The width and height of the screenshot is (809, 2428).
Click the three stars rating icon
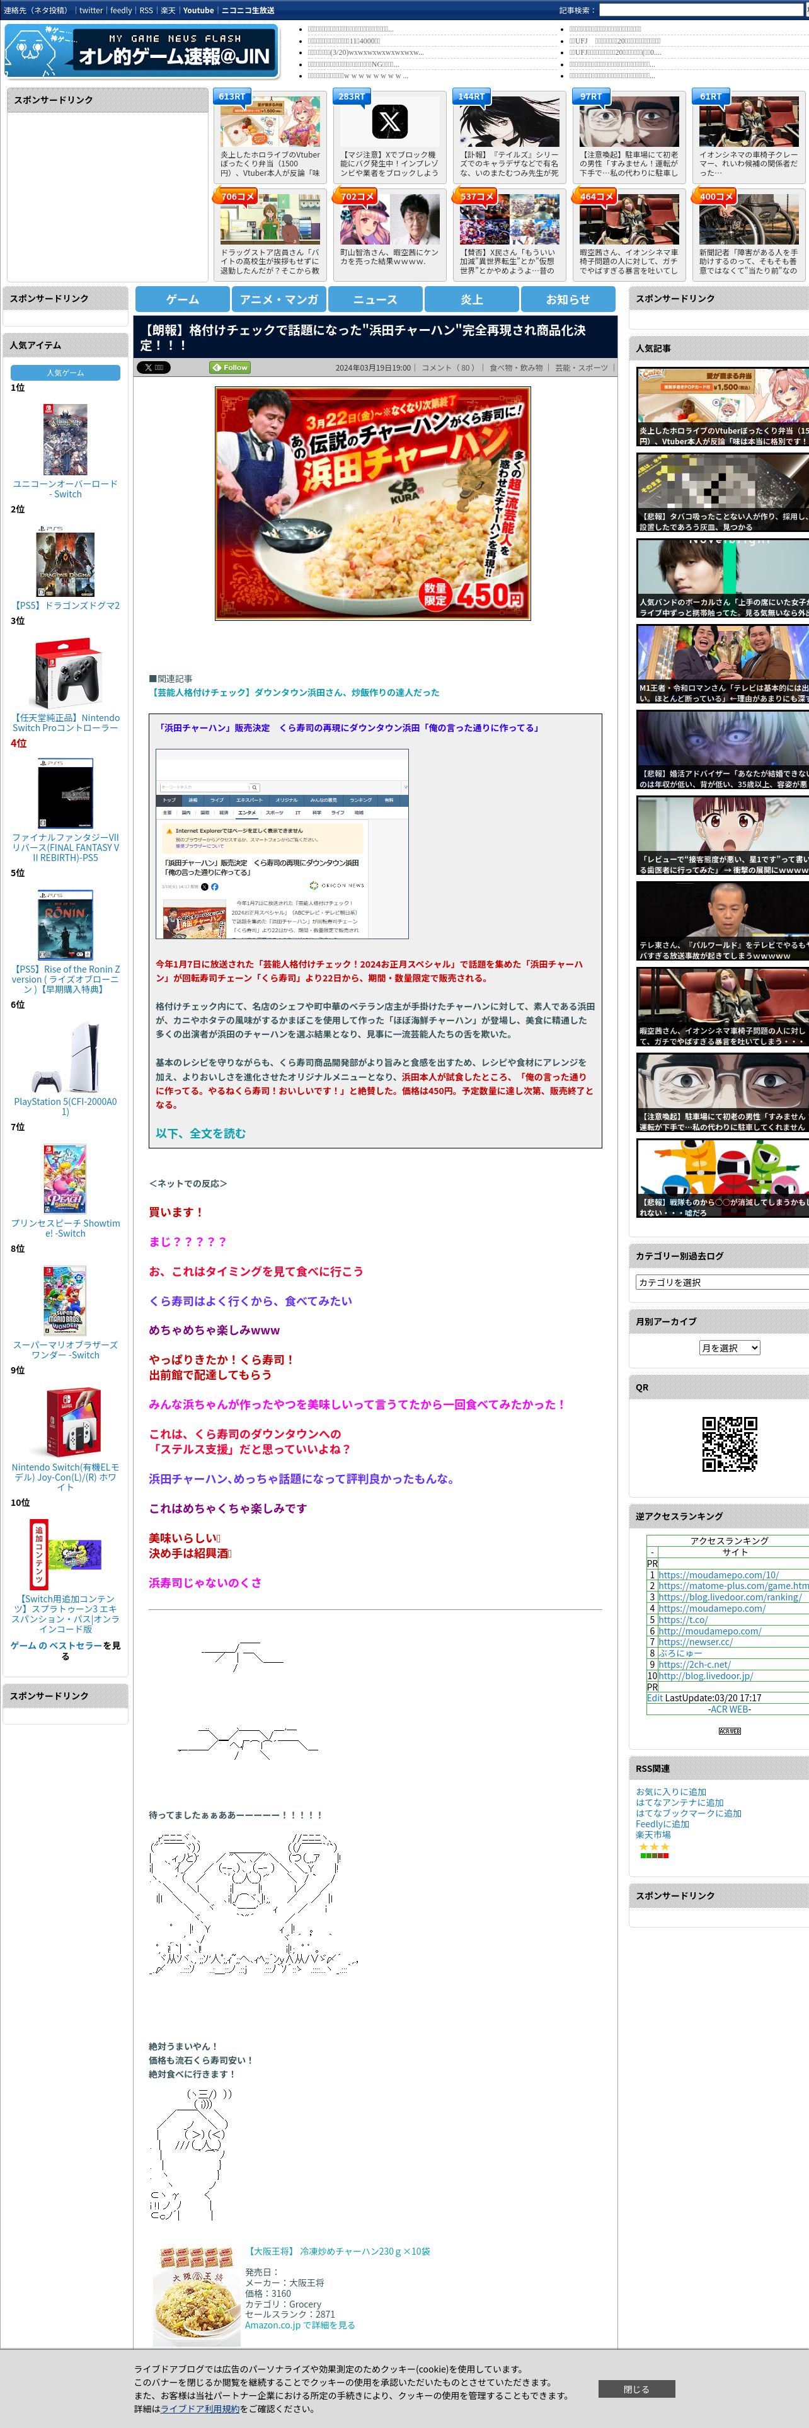pyautogui.click(x=653, y=1846)
